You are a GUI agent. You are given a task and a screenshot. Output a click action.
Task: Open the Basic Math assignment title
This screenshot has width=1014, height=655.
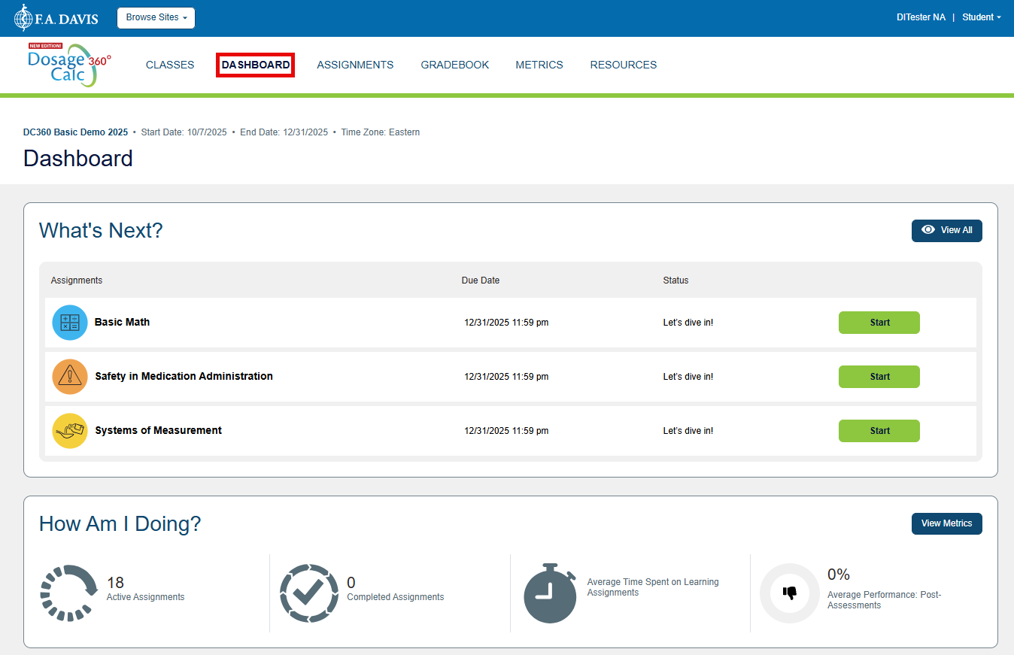(123, 322)
